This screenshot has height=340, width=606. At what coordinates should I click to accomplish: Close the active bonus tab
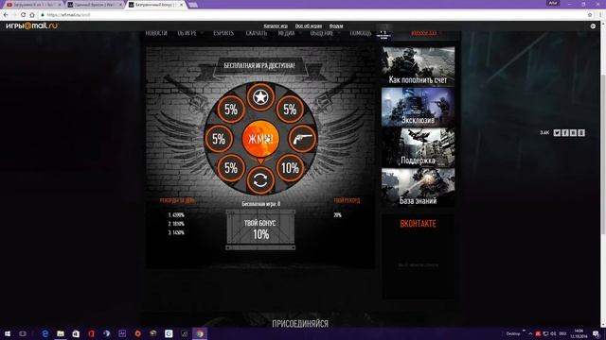(181, 5)
